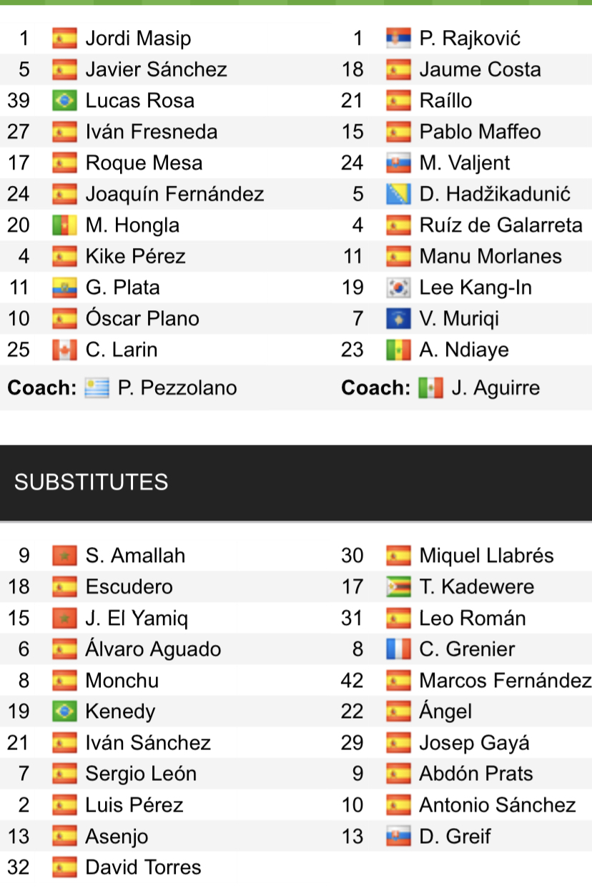Viewport: 592px width, 896px height.
Task: Open player Ruíz de Galarreta
Action: (501, 226)
